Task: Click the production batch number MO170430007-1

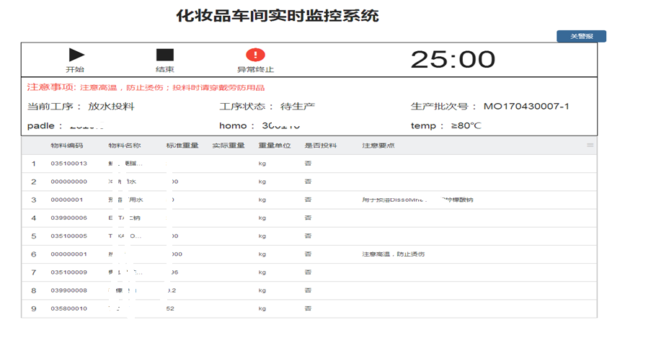Action: pos(526,107)
